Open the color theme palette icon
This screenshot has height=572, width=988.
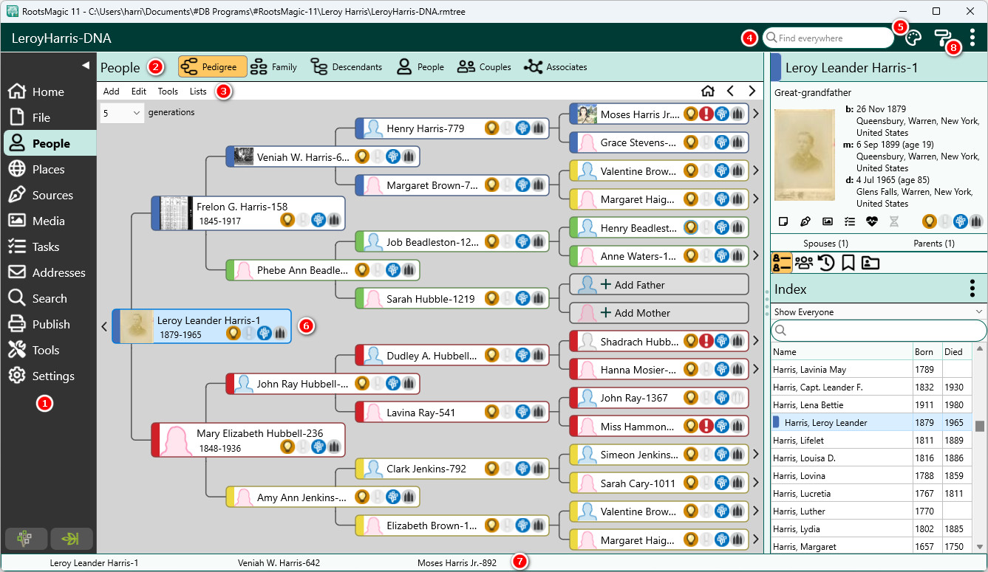tap(913, 38)
